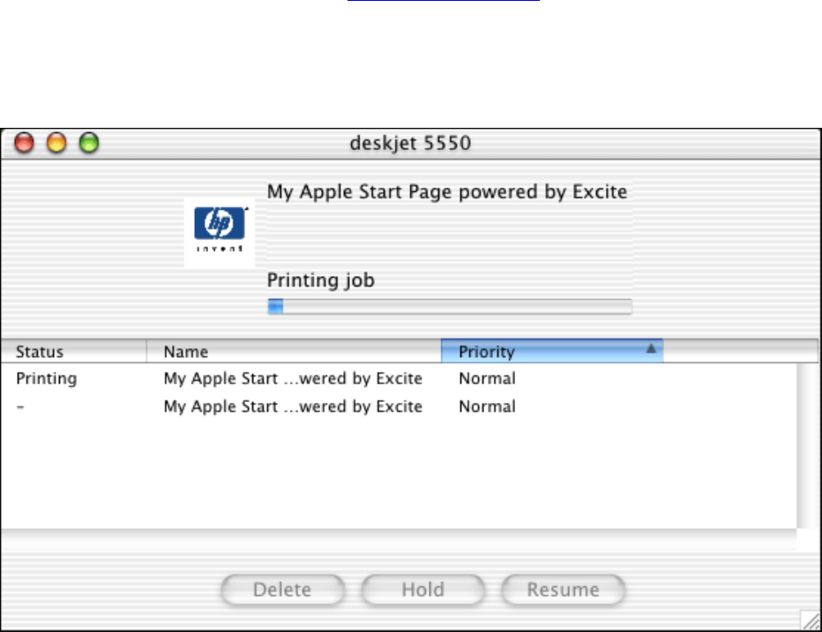Image resolution: width=822 pixels, height=632 pixels.
Task: Click the job name of the printing row
Action: (293, 378)
